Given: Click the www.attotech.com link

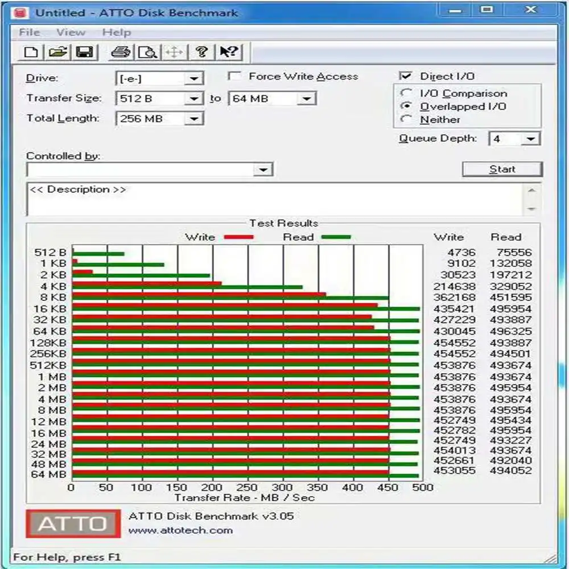Looking at the screenshot, I should click(180, 530).
